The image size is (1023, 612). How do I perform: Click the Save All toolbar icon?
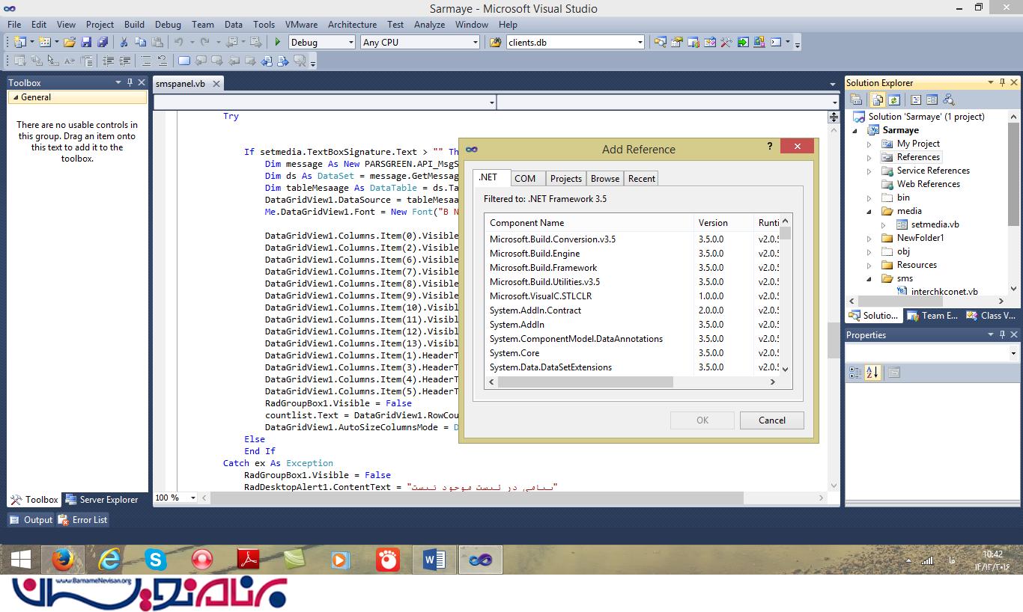pyautogui.click(x=103, y=43)
